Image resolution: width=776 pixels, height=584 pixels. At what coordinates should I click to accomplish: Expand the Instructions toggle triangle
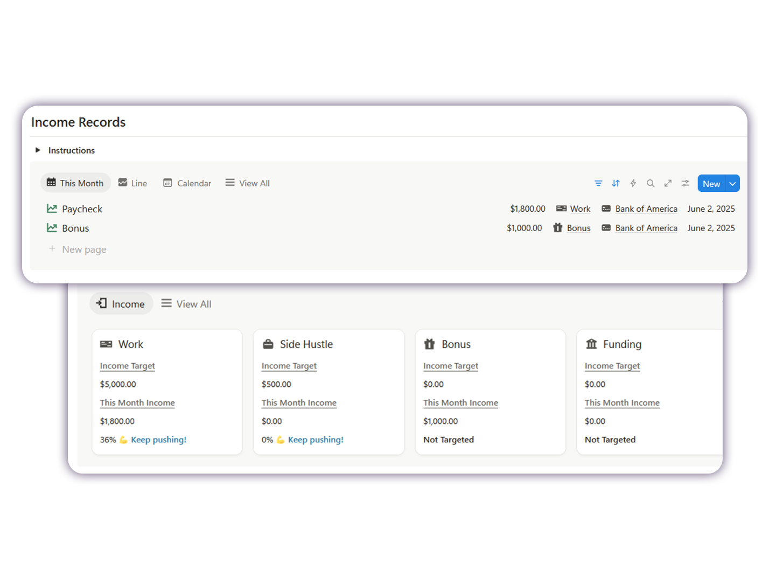click(38, 150)
